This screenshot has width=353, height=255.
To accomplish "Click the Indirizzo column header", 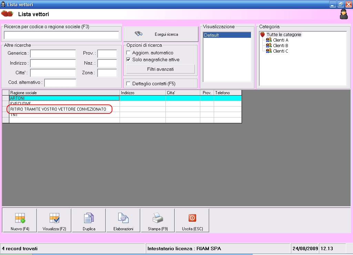I will click(x=143, y=93).
